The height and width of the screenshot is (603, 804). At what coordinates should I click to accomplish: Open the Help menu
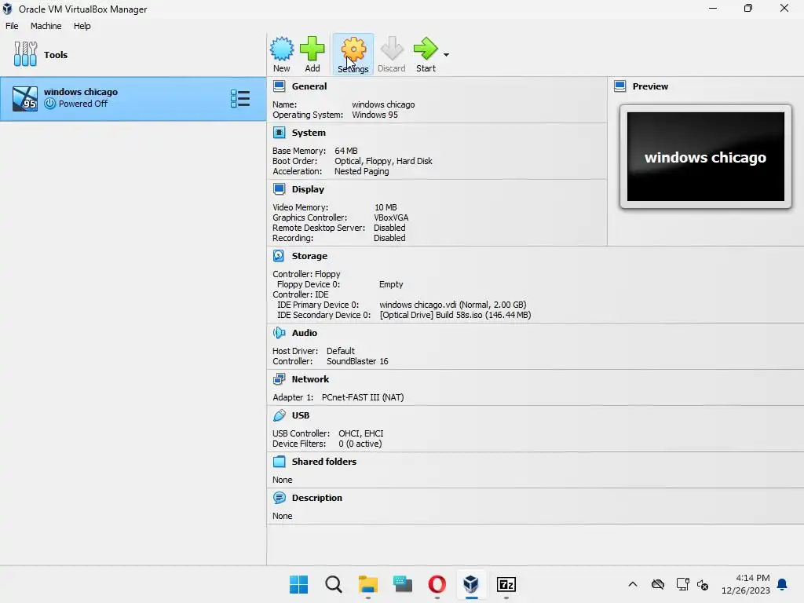[x=82, y=26]
